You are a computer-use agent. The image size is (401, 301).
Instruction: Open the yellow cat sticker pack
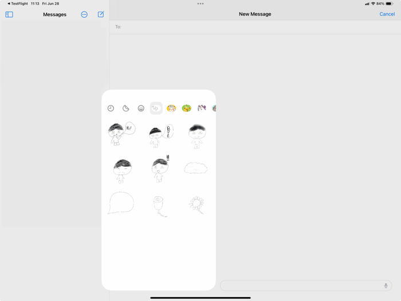click(x=171, y=108)
